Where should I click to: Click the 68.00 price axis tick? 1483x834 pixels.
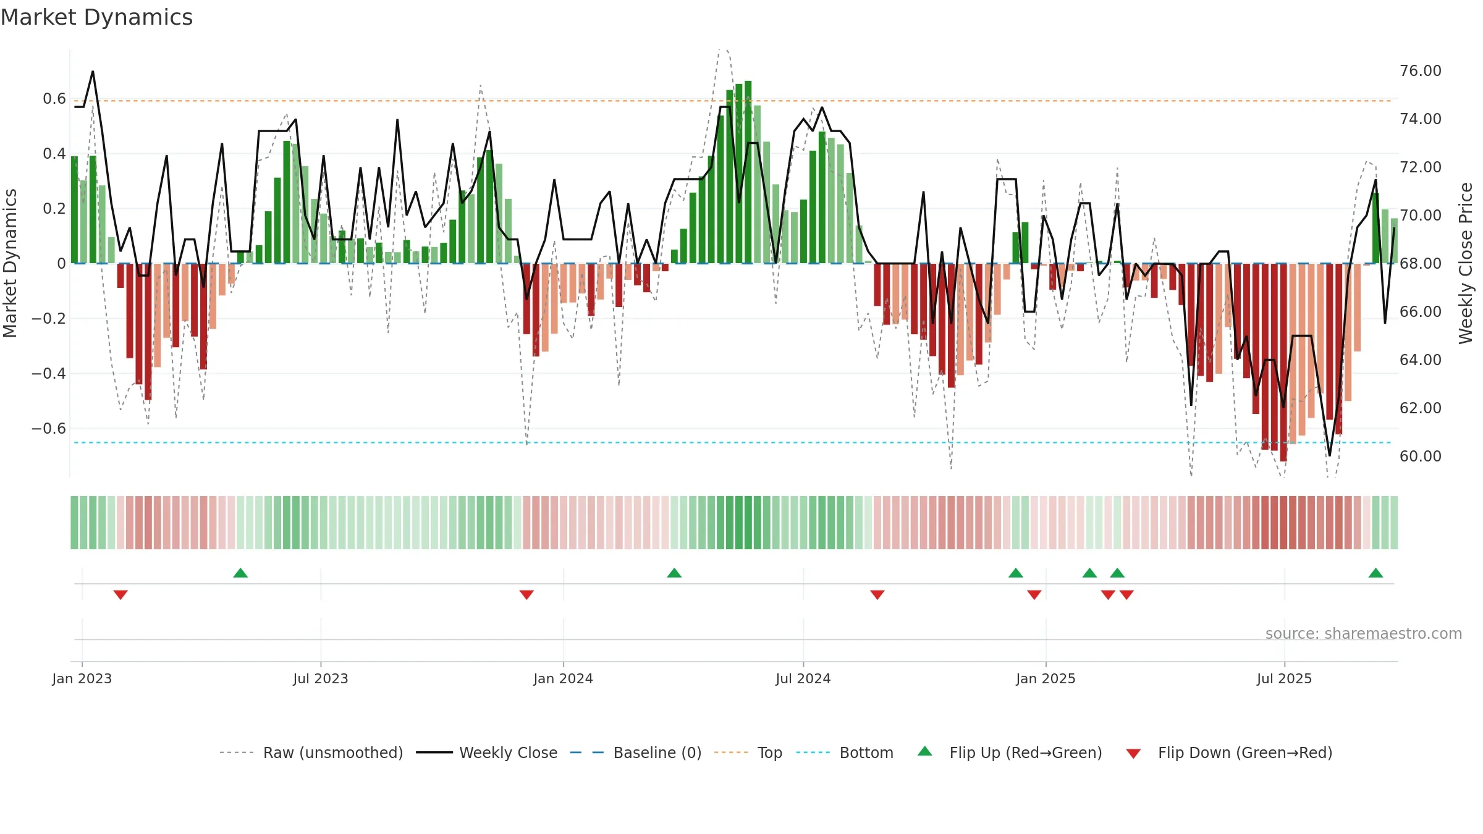(x=1421, y=263)
